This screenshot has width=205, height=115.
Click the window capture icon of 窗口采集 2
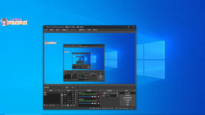click(62, 93)
